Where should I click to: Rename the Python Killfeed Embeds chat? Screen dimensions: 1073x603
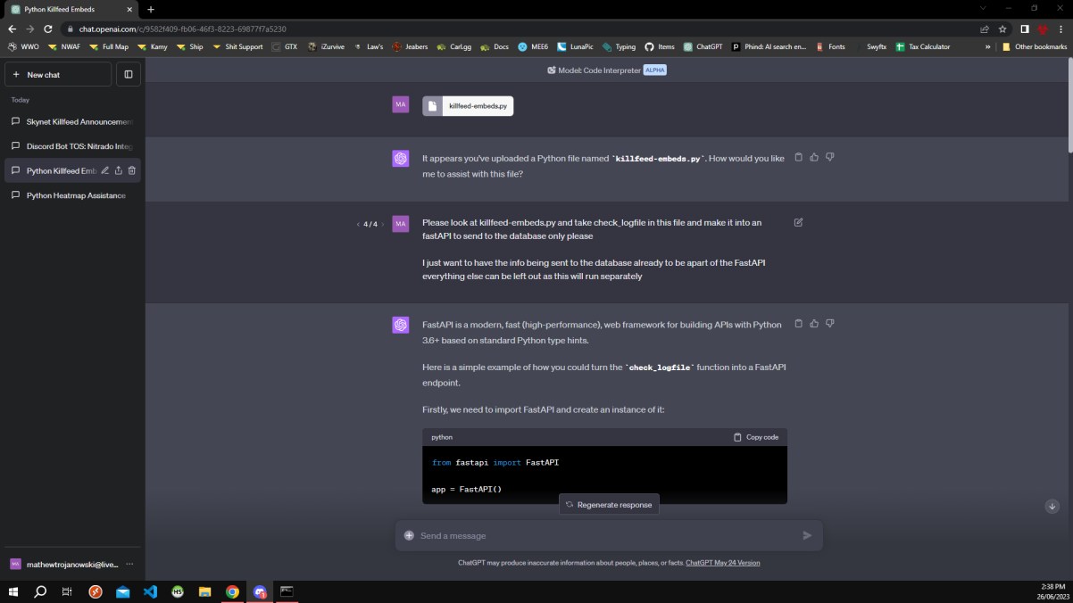tap(105, 170)
